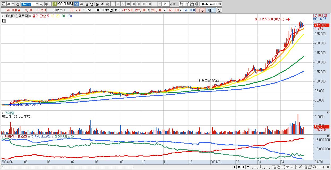
Task: Click the split-window grid icon in bottom toolbar
Action: (274, 167)
